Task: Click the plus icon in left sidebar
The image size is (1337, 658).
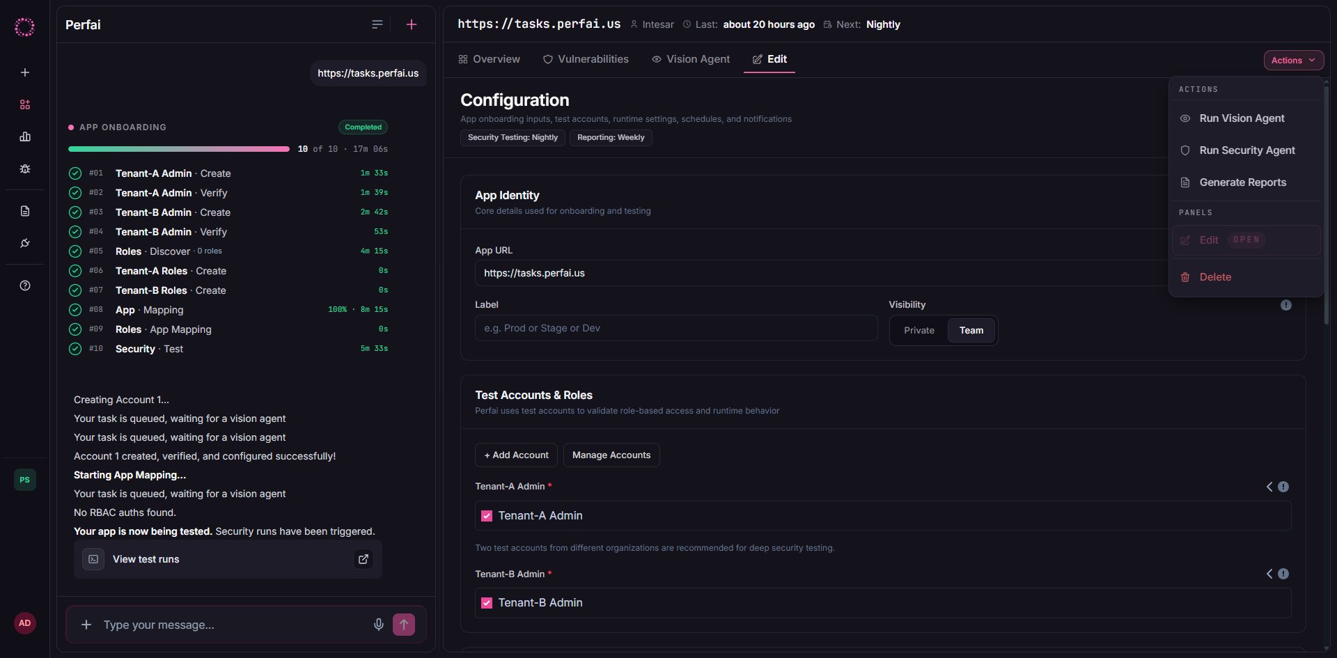Action: click(25, 72)
